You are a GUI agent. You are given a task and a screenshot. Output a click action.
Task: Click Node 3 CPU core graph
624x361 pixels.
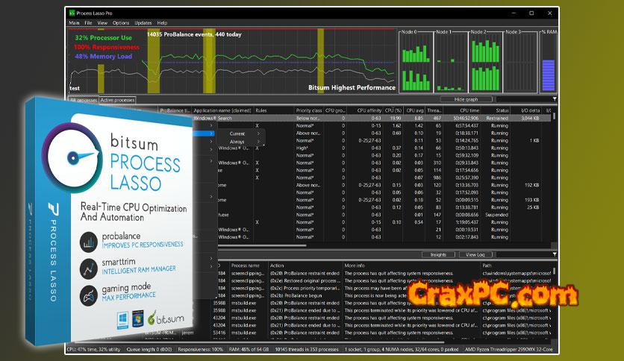pyautogui.click(x=520, y=63)
